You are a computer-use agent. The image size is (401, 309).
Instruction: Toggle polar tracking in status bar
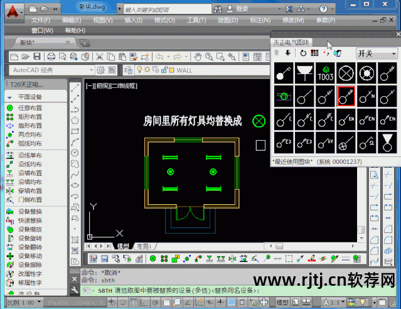click(155, 303)
